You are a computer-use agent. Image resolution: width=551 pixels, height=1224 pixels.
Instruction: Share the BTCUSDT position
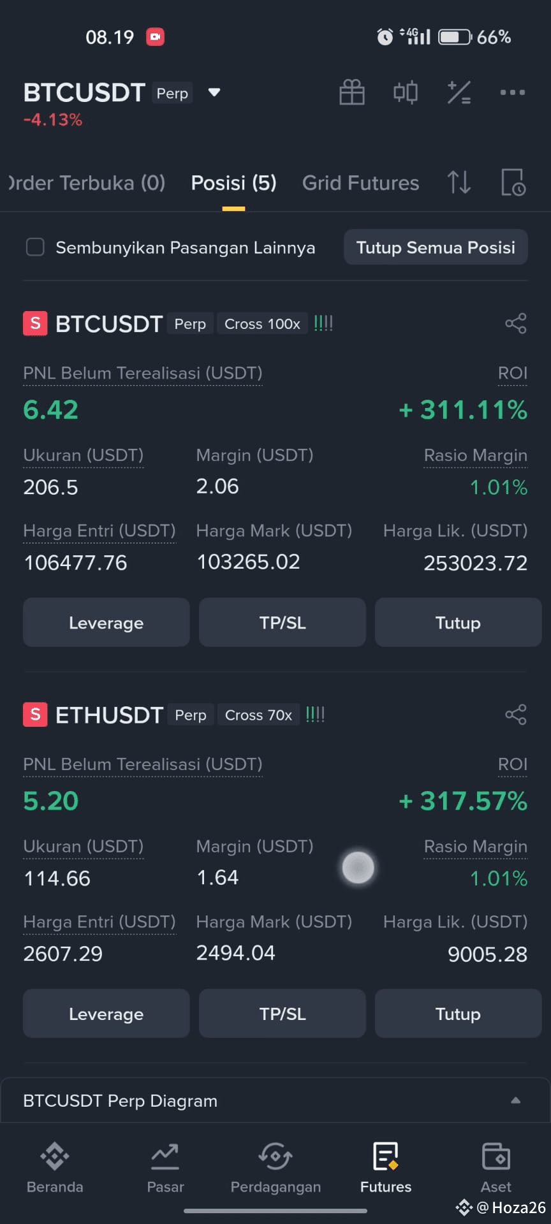coord(516,323)
